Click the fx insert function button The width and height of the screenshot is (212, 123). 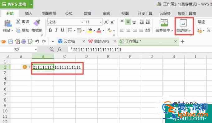click(59, 50)
